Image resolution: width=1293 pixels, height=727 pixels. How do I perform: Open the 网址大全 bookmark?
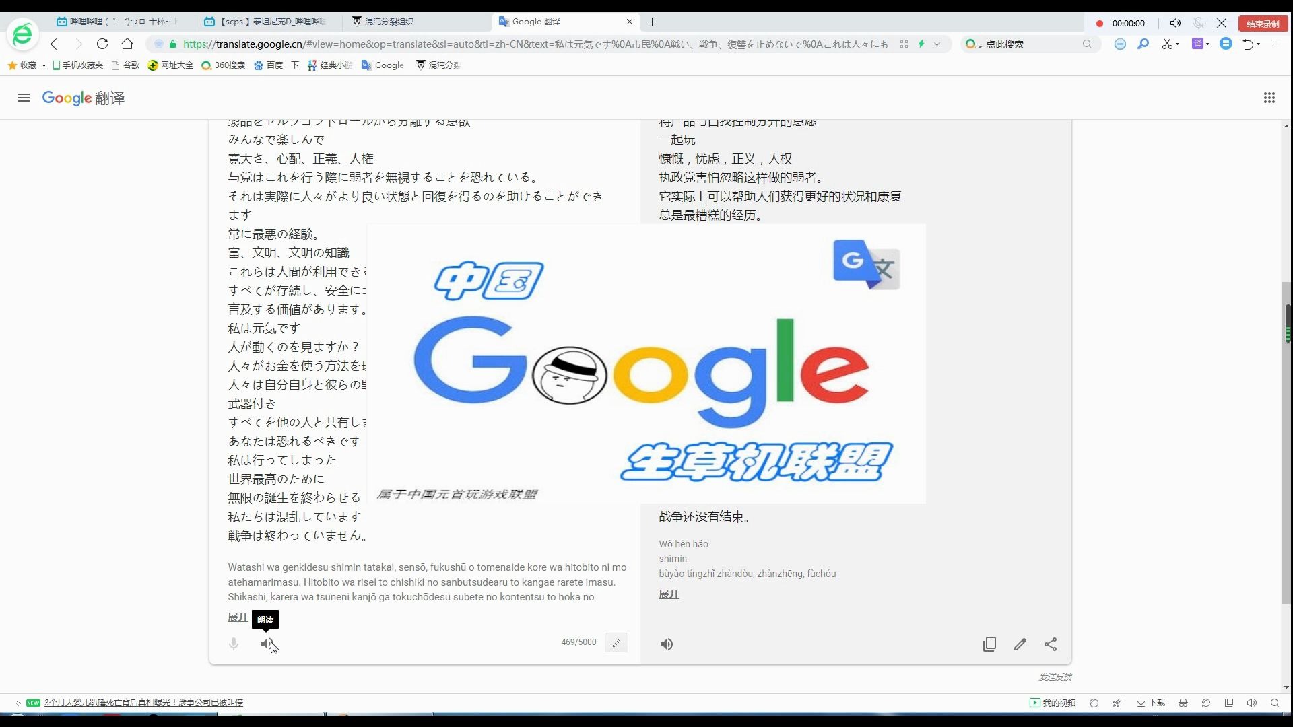pyautogui.click(x=170, y=65)
